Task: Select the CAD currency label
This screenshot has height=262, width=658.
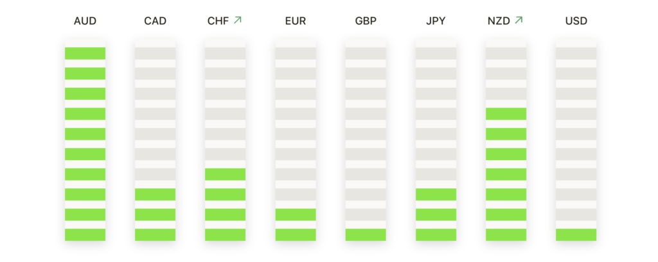Action: point(155,21)
